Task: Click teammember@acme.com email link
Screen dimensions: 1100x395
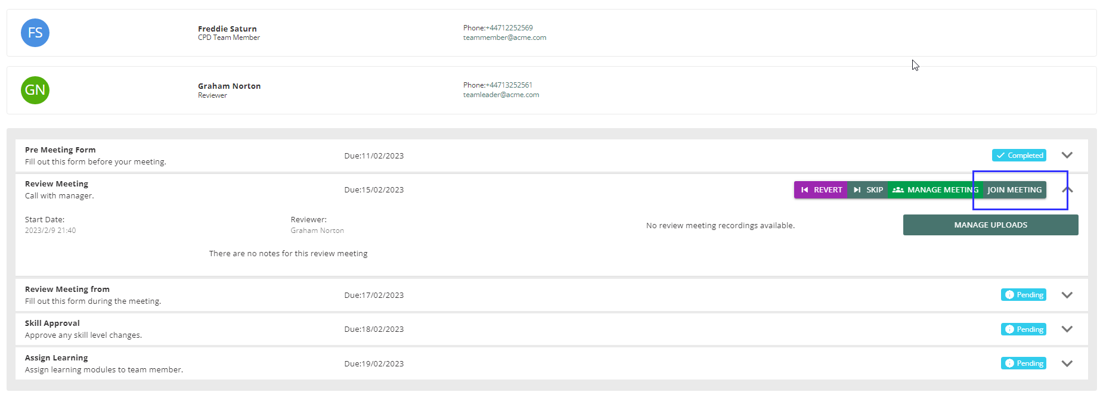Action: pos(504,38)
